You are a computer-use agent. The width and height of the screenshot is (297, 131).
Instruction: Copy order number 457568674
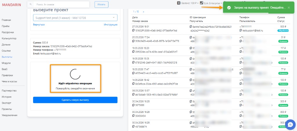[x=133, y=126]
